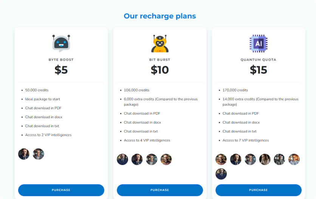The height and width of the screenshot is (199, 316).
Task: Select second VIP avatar in Bit Burst
Action: 137,159
